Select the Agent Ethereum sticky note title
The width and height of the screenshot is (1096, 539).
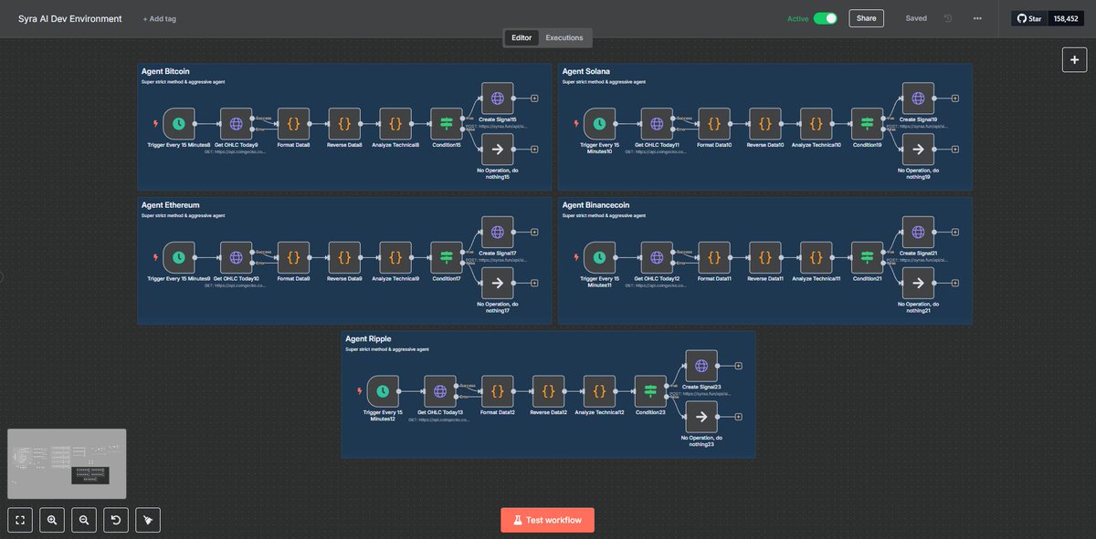(x=170, y=205)
